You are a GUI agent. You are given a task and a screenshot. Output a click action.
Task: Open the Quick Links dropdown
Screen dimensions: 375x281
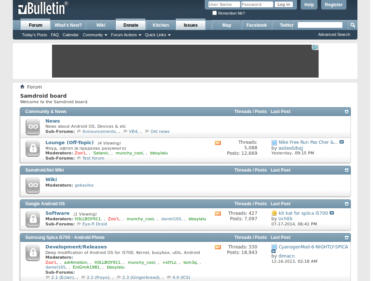tap(157, 35)
